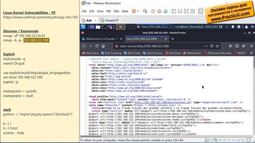Viewport: 255px width, 143px height.
Task: Open the VMware View menu
Action: pos(100,11)
